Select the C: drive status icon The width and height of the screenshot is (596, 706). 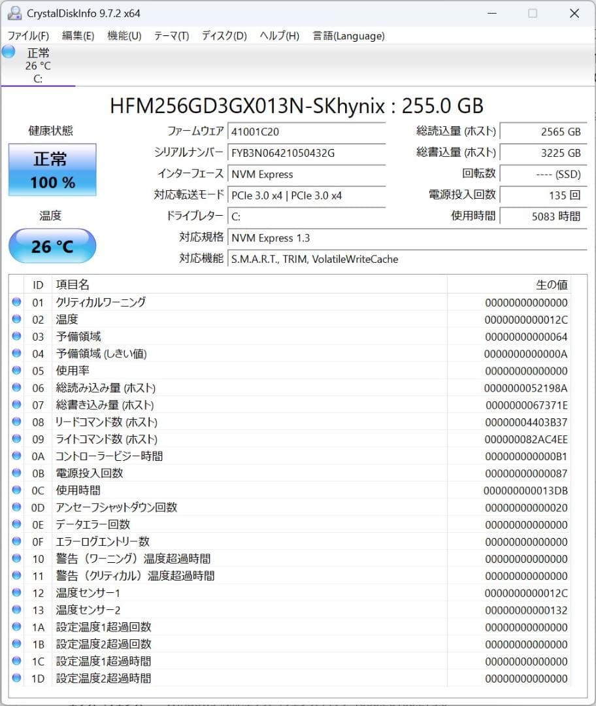click(x=37, y=65)
